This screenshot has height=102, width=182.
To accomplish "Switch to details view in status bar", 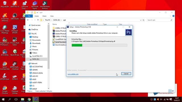I will [x=170, y=91].
